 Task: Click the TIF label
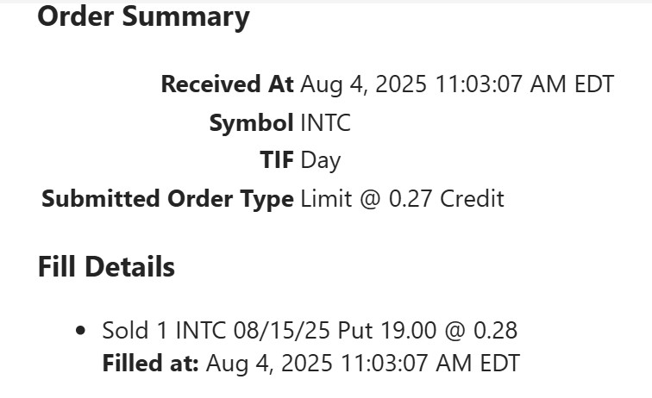[277, 160]
